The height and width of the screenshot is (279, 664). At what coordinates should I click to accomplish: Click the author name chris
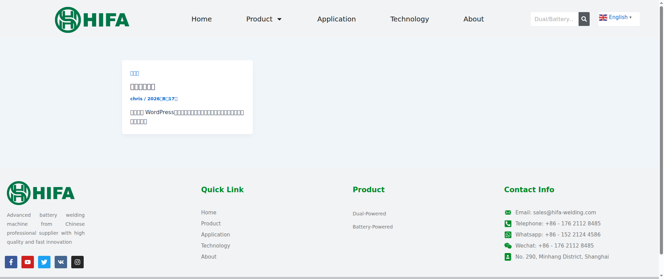click(136, 99)
